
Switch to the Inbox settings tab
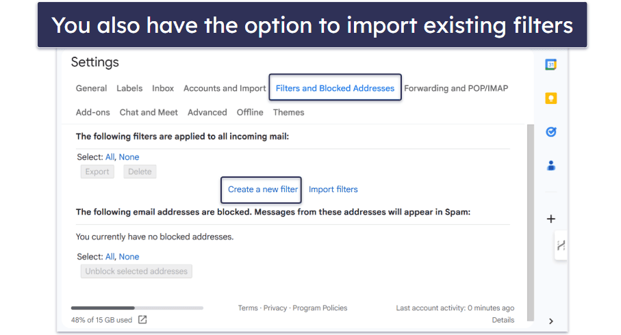pyautogui.click(x=163, y=88)
